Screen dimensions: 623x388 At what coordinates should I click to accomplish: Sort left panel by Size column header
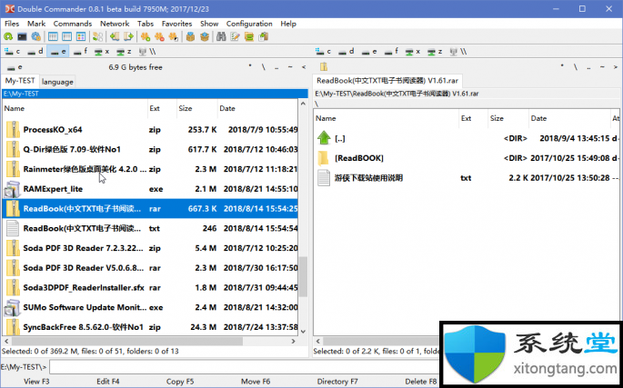pos(197,108)
